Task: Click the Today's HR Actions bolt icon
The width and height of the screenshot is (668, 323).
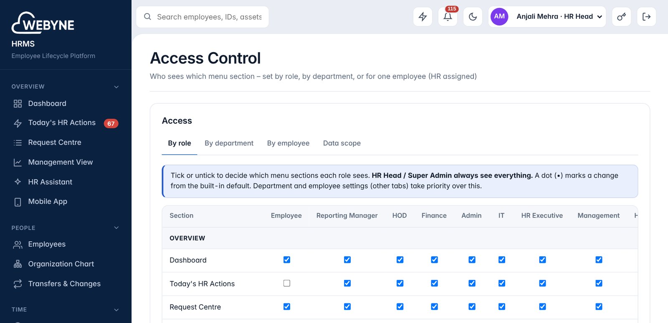Action: [18, 123]
